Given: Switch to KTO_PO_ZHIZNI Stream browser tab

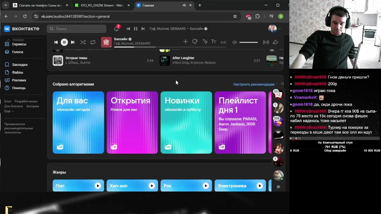Looking at the screenshot, I should 102,5.
